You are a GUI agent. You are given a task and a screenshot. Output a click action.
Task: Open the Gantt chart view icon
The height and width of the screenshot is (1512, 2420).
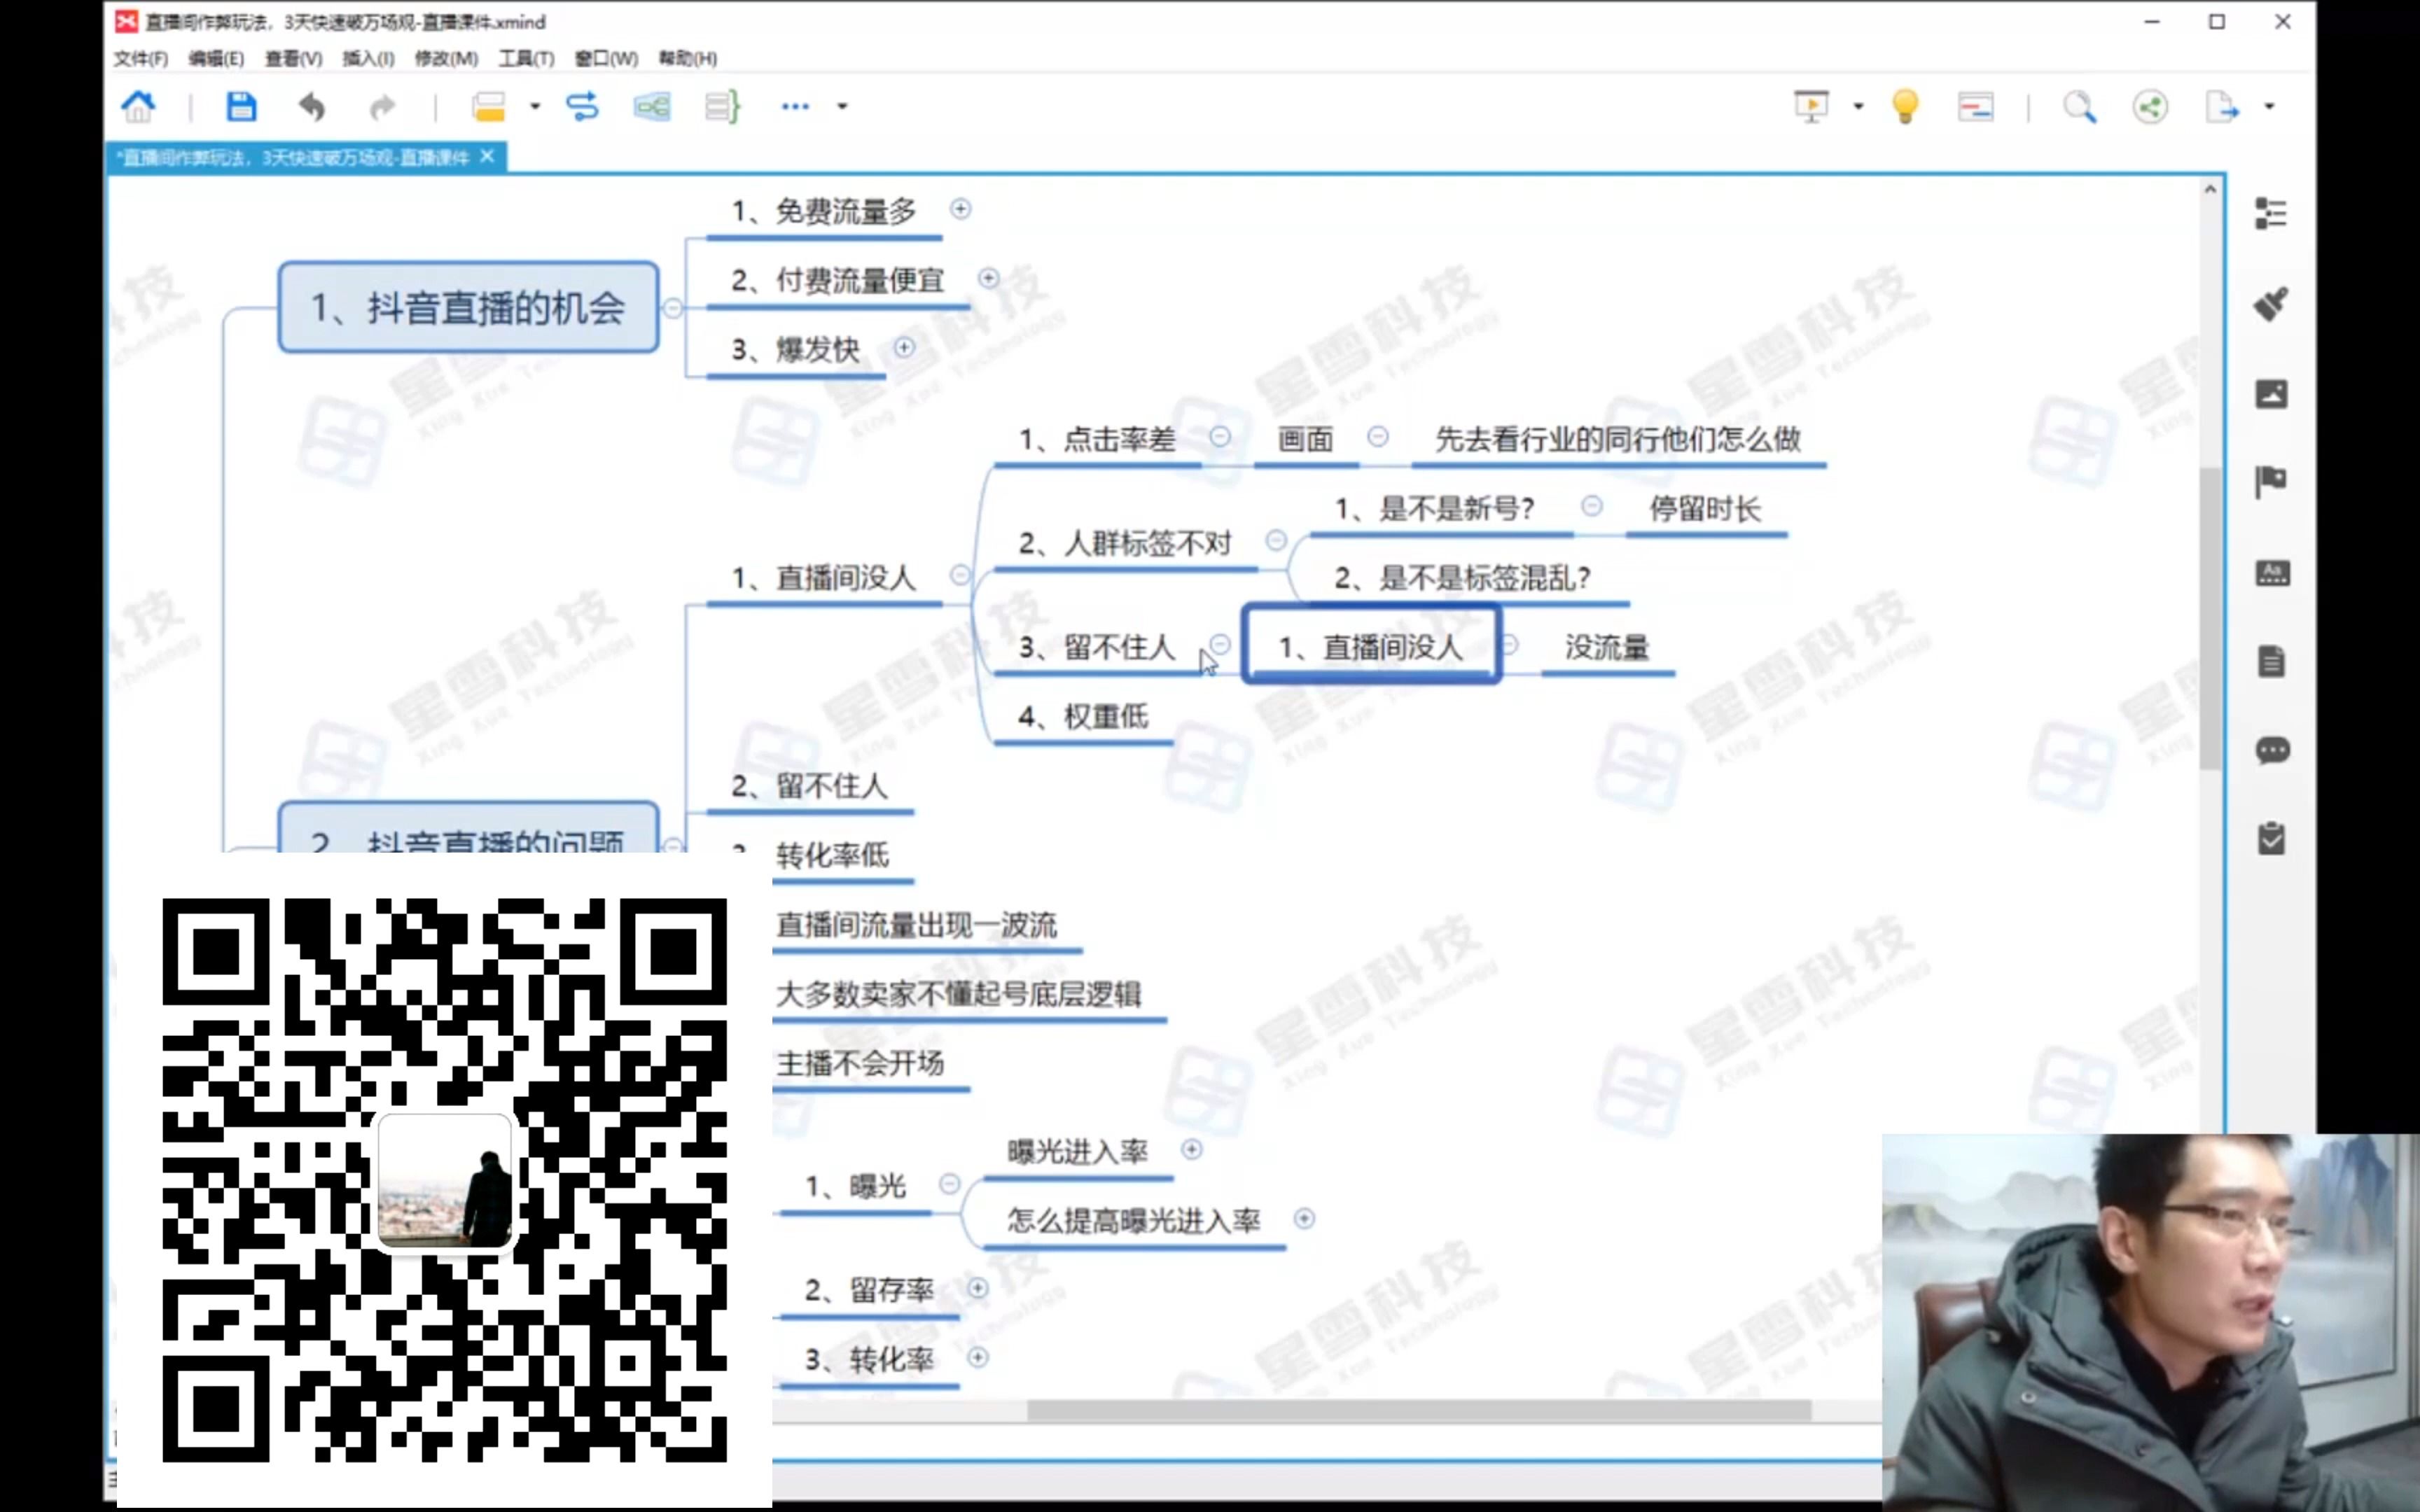pyautogui.click(x=1975, y=106)
